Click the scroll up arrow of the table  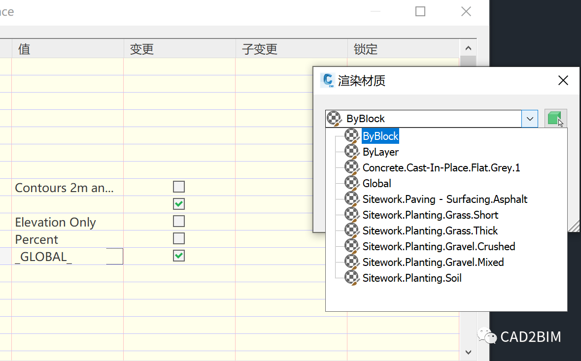click(468, 48)
